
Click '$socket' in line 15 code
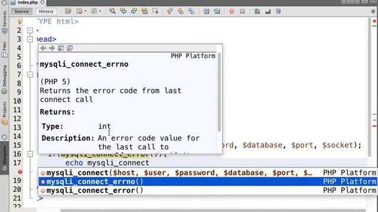[x=338, y=145]
